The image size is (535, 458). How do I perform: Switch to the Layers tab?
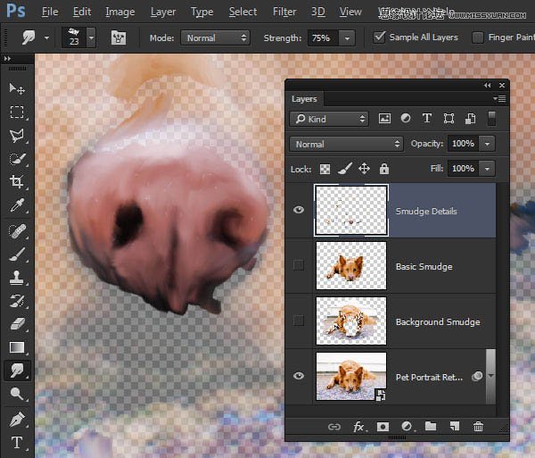[304, 99]
